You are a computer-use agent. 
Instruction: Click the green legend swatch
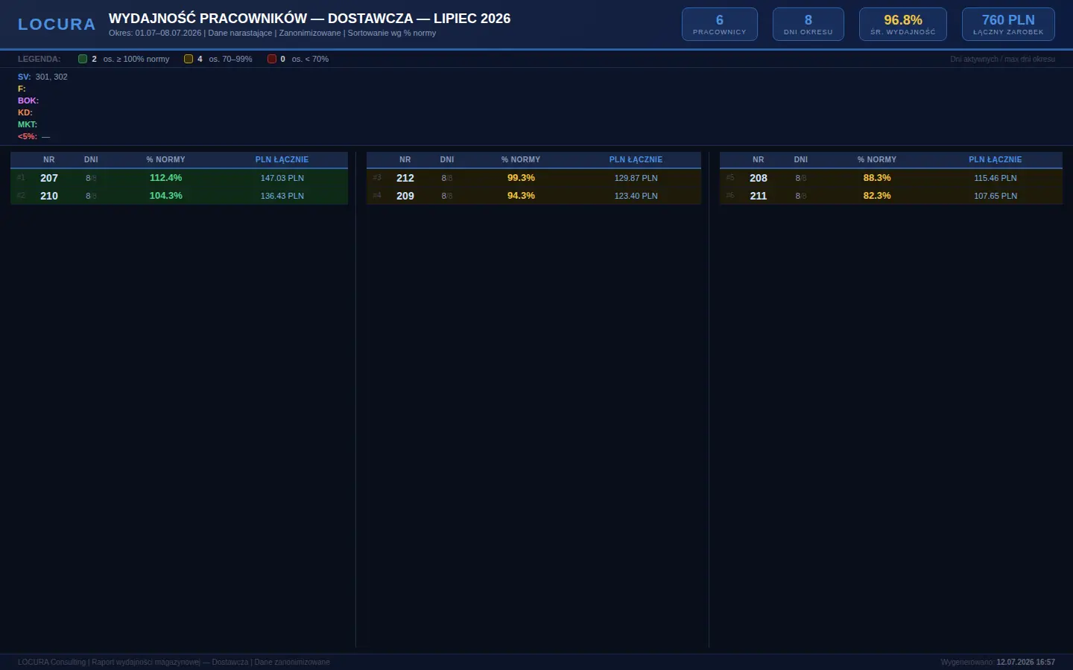click(83, 59)
